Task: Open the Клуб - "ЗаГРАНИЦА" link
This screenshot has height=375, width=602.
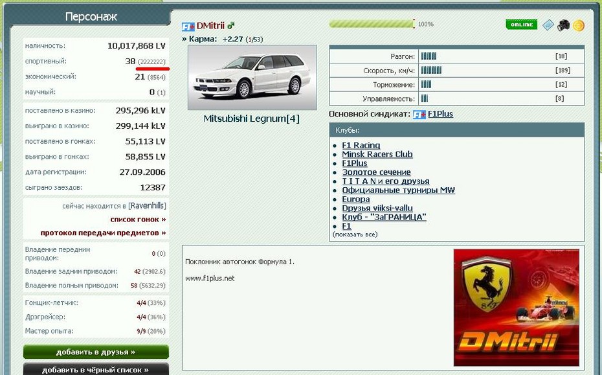Action: pyautogui.click(x=384, y=217)
